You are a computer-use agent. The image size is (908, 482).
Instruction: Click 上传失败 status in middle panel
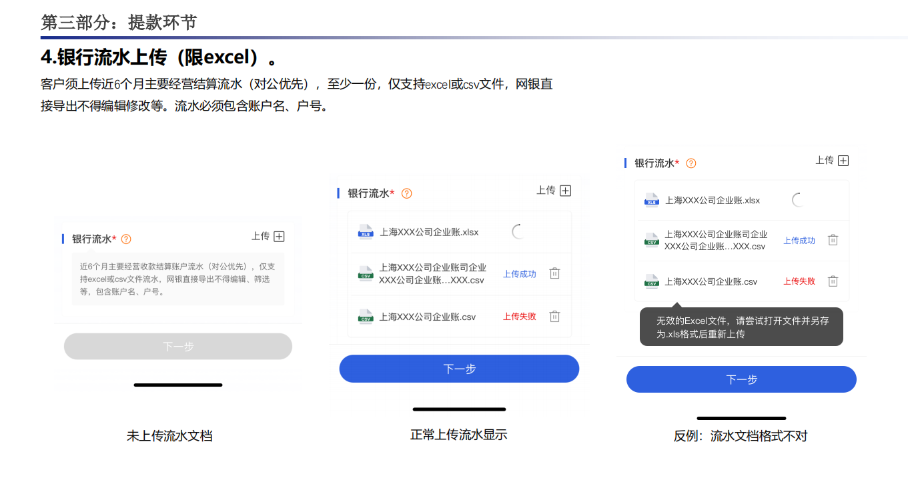point(520,317)
